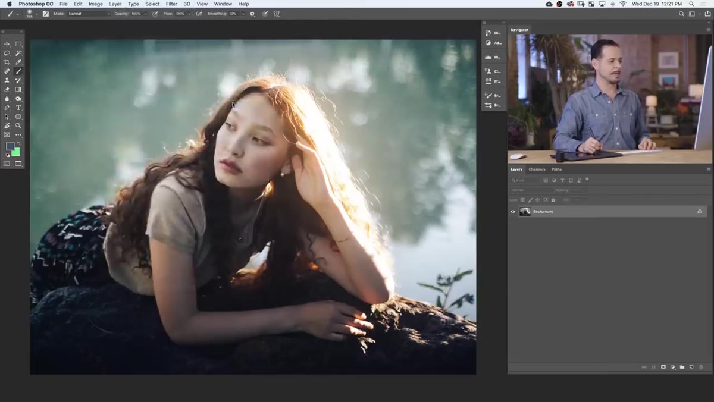Toggle pressure for size control
The height and width of the screenshot is (402, 714).
265,14
